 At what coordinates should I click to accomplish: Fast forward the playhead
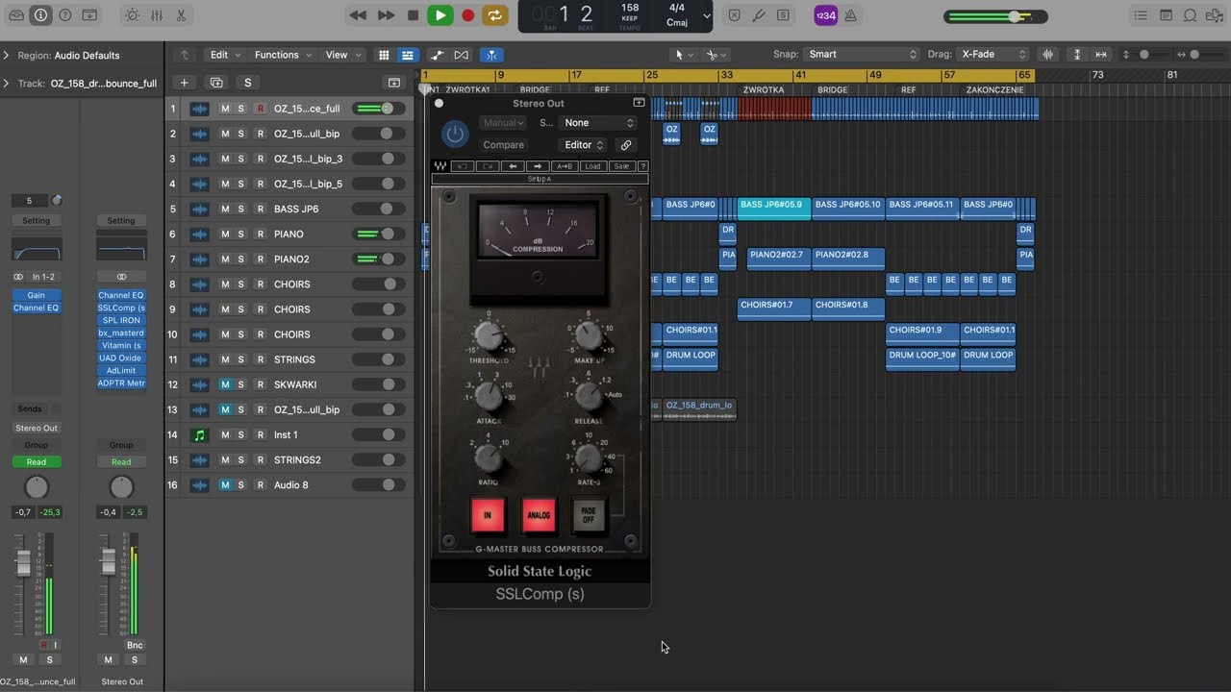tap(386, 15)
